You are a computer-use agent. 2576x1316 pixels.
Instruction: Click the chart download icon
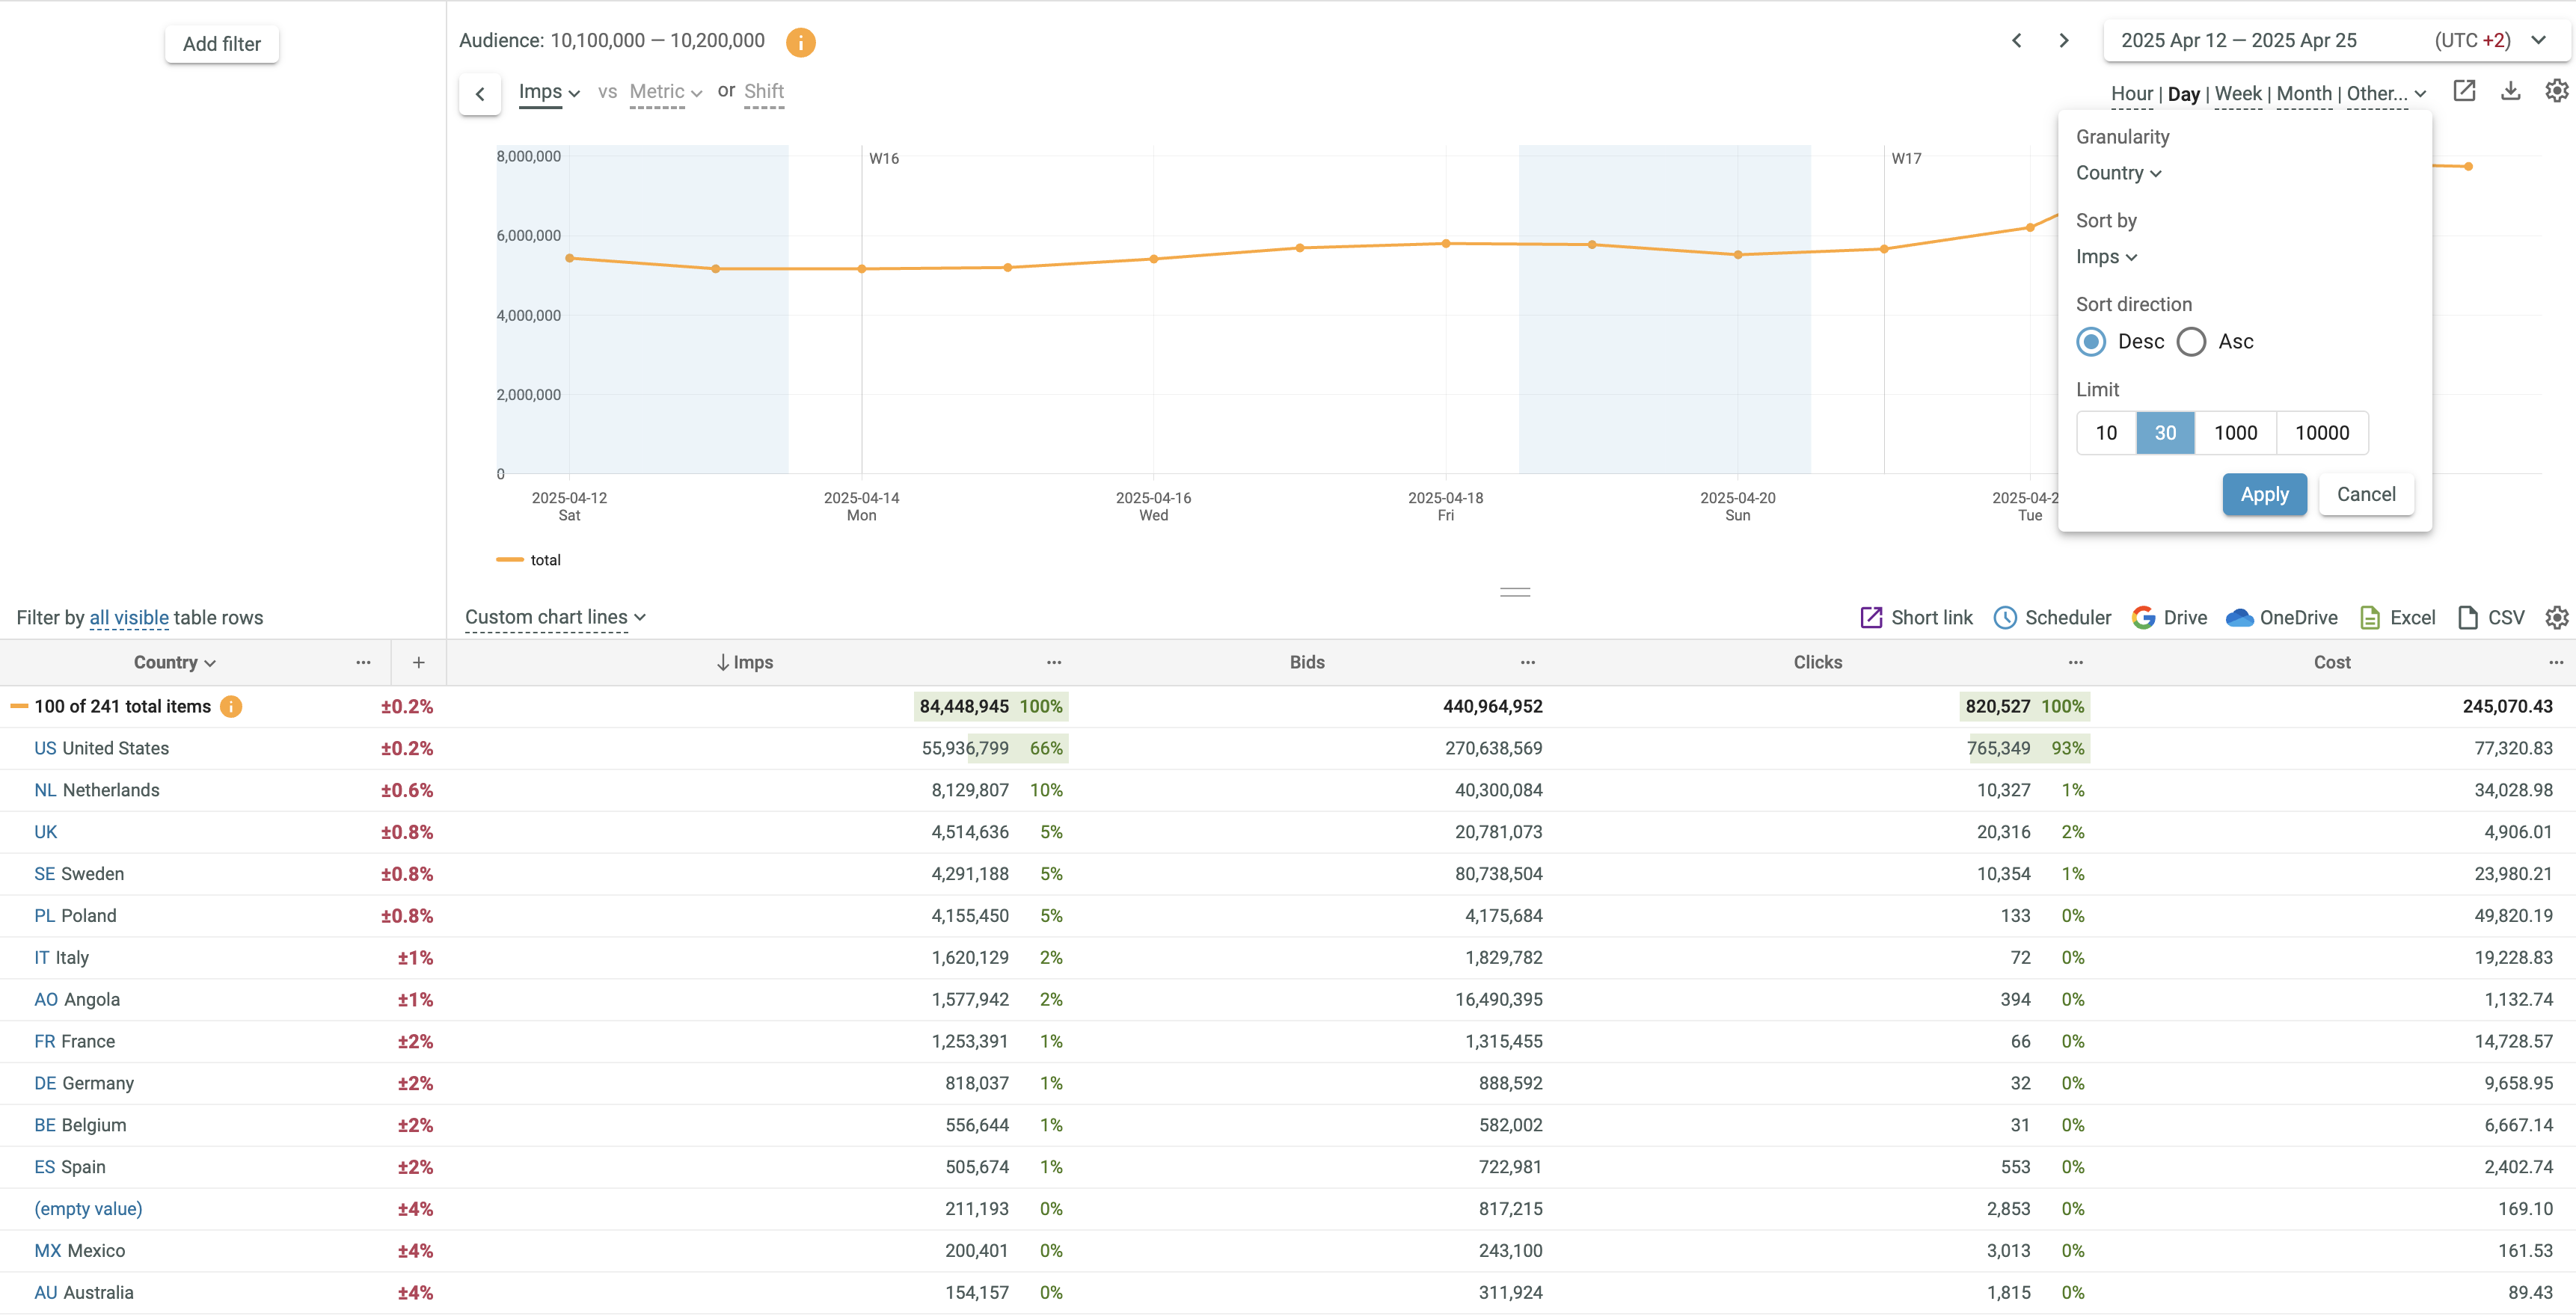point(2510,92)
